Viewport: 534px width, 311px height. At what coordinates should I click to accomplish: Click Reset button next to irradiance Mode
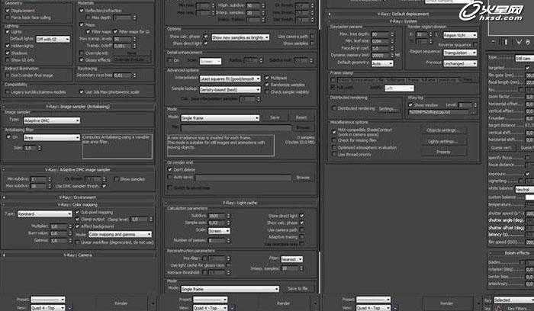(x=301, y=117)
